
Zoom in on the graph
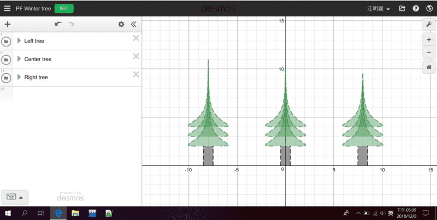coord(429,40)
